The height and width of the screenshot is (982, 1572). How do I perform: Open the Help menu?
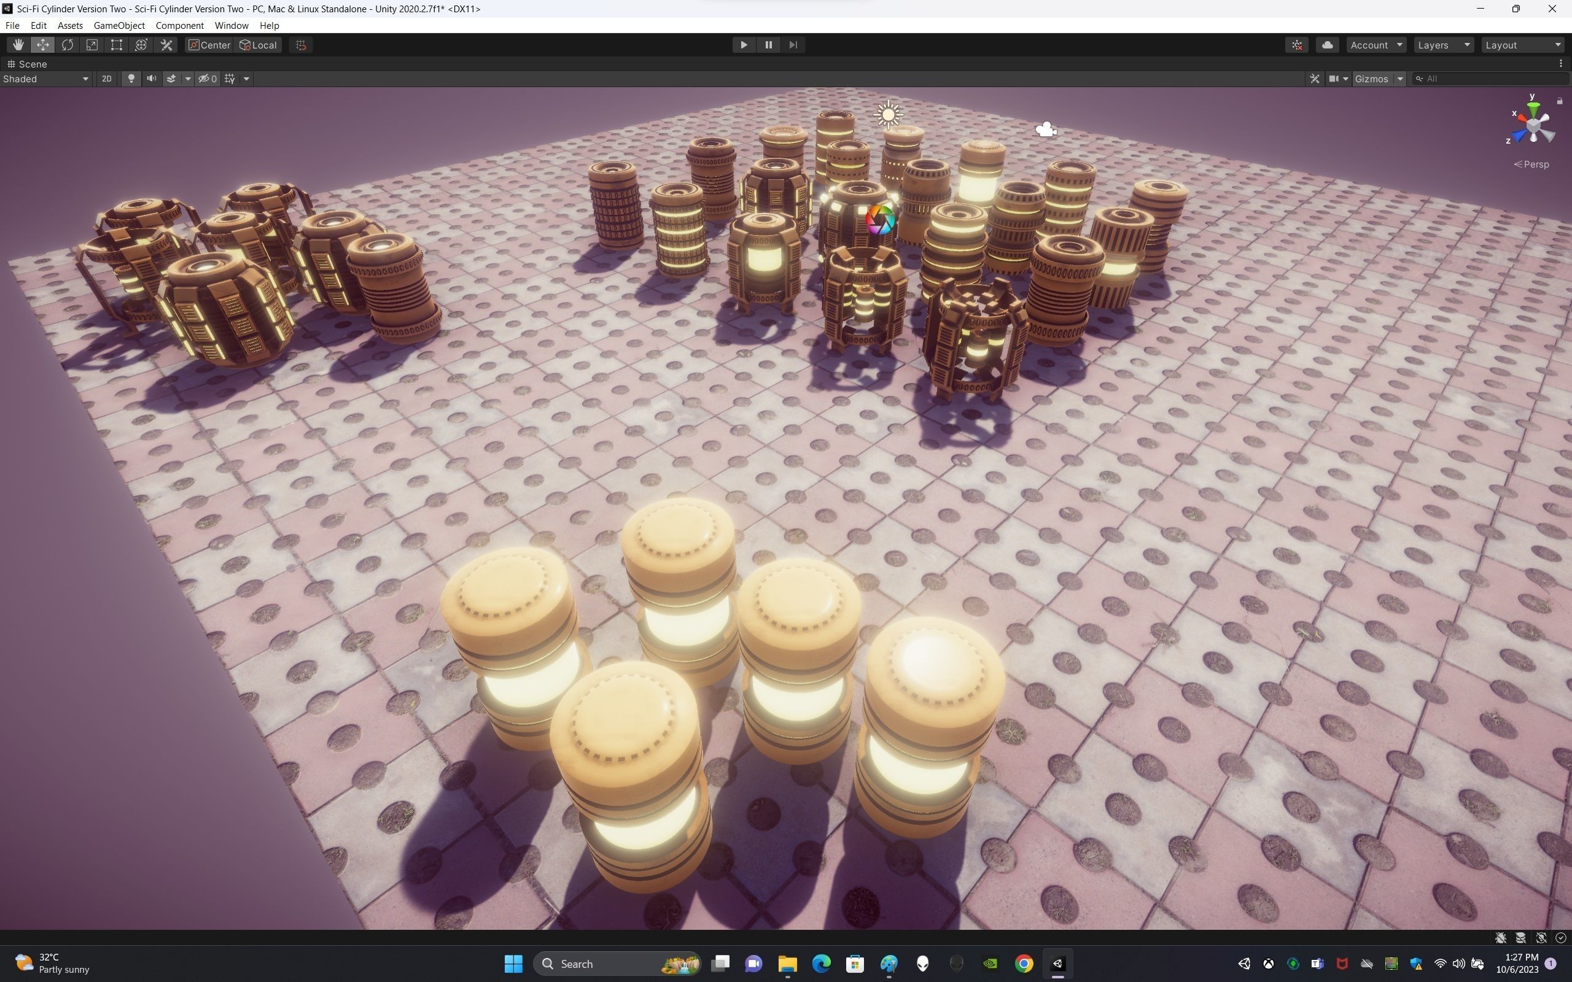(269, 25)
